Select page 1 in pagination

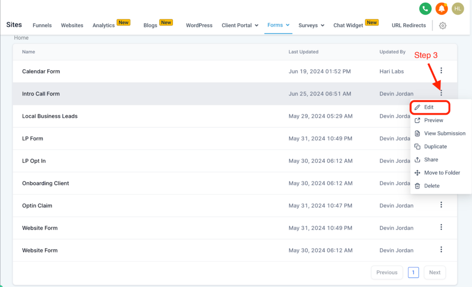413,272
